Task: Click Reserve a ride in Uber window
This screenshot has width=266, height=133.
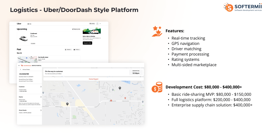Action: point(76,29)
